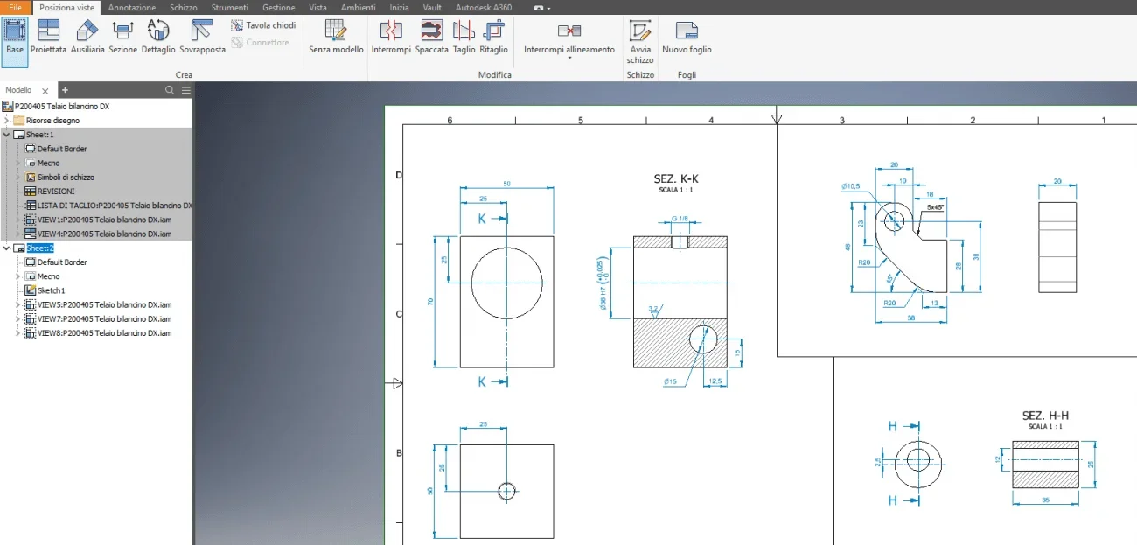The height and width of the screenshot is (545, 1137).
Task: Add a Nuovo foglio sheet
Action: pos(687,37)
